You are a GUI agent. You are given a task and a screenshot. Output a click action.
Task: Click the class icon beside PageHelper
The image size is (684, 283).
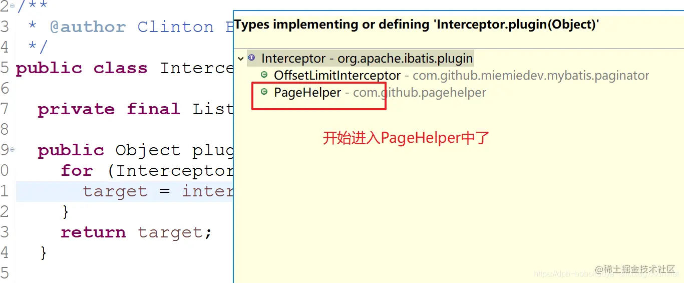pos(264,92)
